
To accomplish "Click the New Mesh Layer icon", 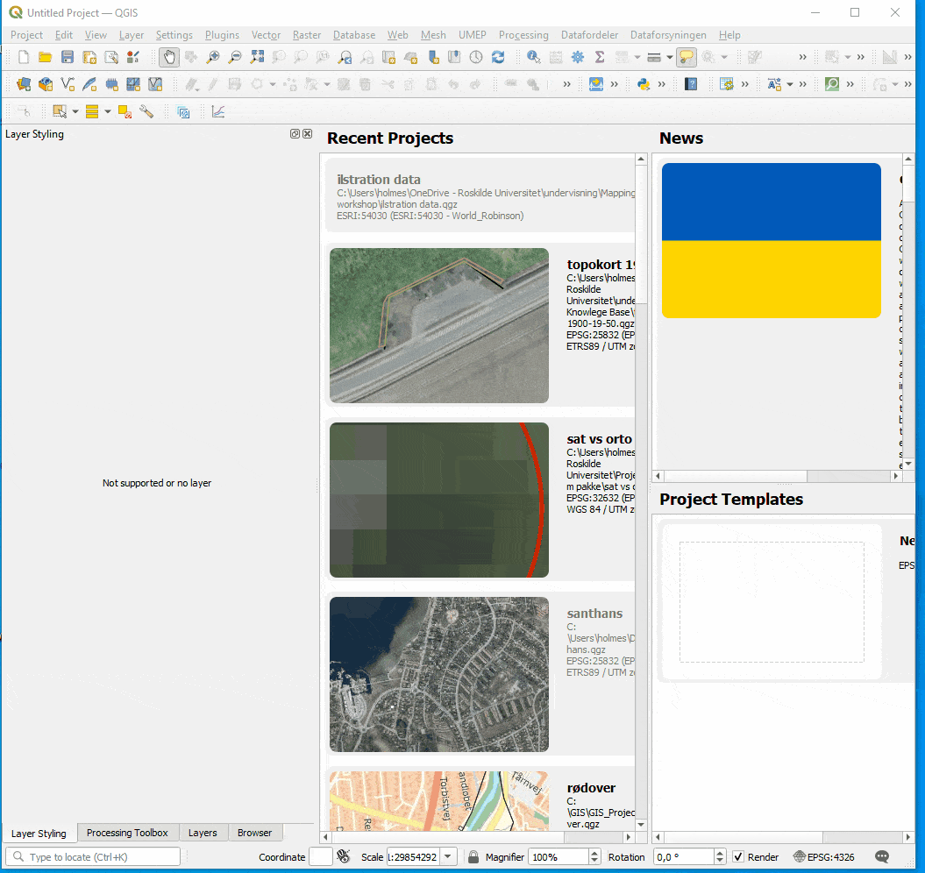I will (x=133, y=84).
